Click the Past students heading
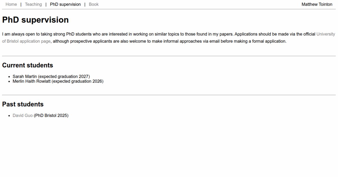This screenshot has width=338, height=177. (x=23, y=104)
